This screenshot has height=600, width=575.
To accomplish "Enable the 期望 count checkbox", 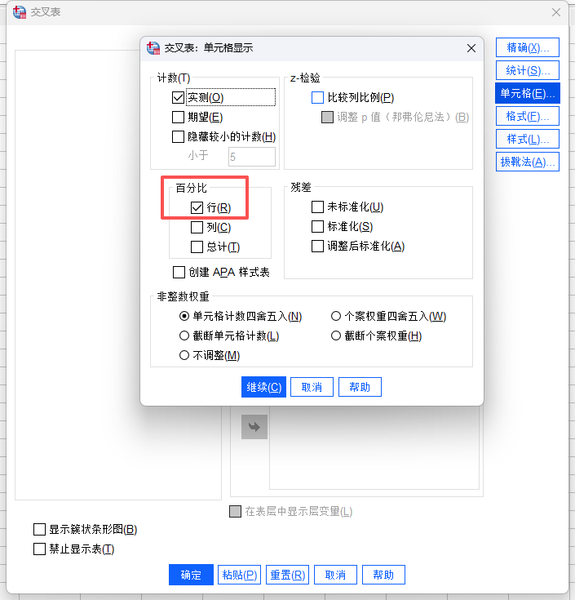I will click(179, 117).
